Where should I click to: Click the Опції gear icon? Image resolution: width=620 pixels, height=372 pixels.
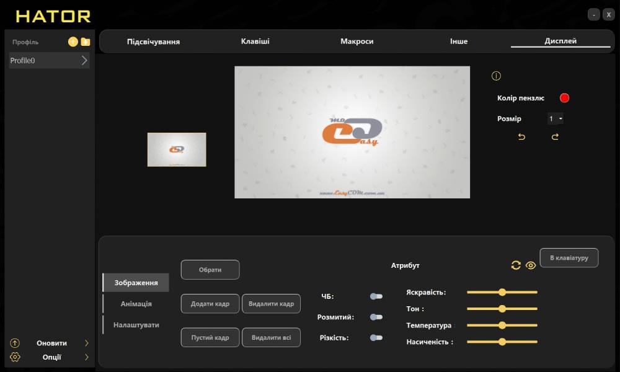click(15, 357)
